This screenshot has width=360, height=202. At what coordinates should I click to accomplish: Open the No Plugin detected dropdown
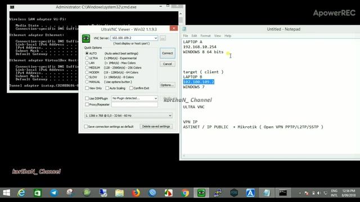tap(134, 98)
